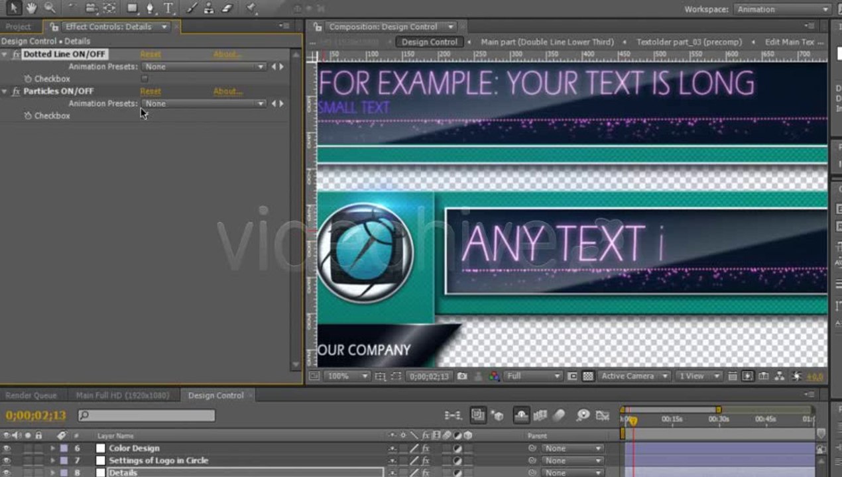The height and width of the screenshot is (477, 842).
Task: Toggle Dotted Line ON/OFF checkbox
Action: 145,79
